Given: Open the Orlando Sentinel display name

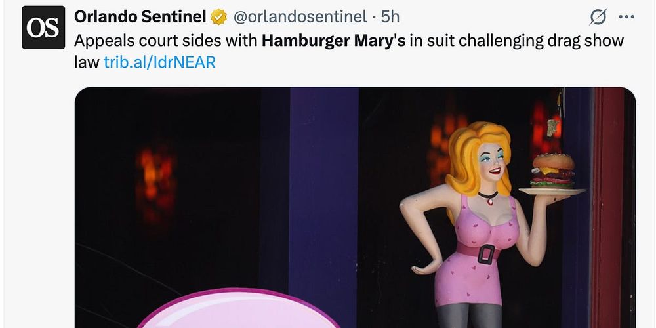Looking at the screenshot, I should coord(140,17).
